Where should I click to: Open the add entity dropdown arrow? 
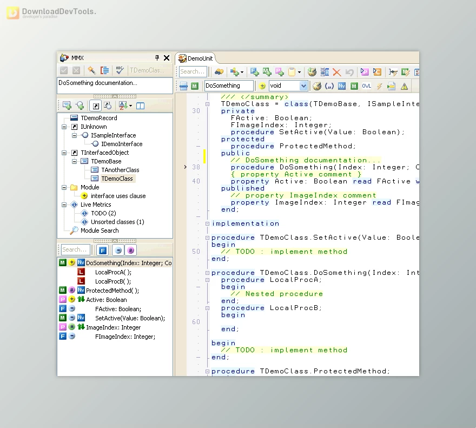coord(242,73)
